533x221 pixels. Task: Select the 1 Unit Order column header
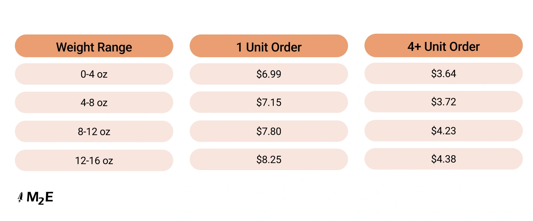click(x=269, y=47)
